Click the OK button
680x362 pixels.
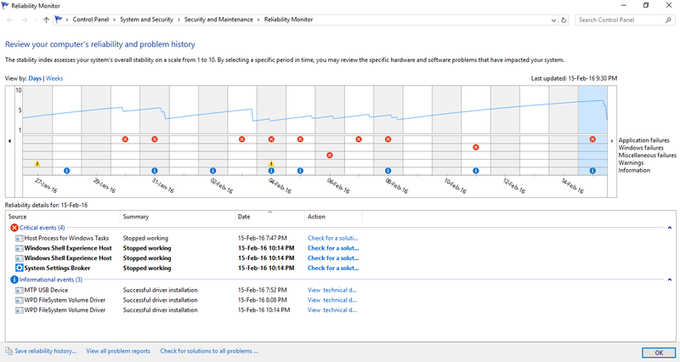(x=658, y=353)
